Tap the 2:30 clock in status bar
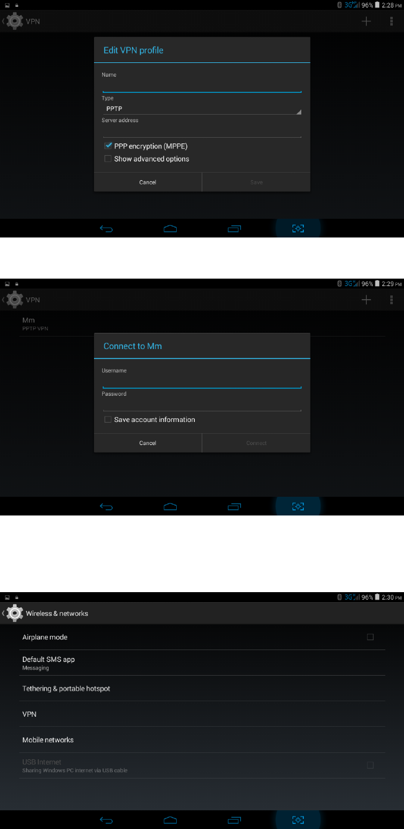Image resolution: width=404 pixels, height=829 pixels. pos(392,597)
